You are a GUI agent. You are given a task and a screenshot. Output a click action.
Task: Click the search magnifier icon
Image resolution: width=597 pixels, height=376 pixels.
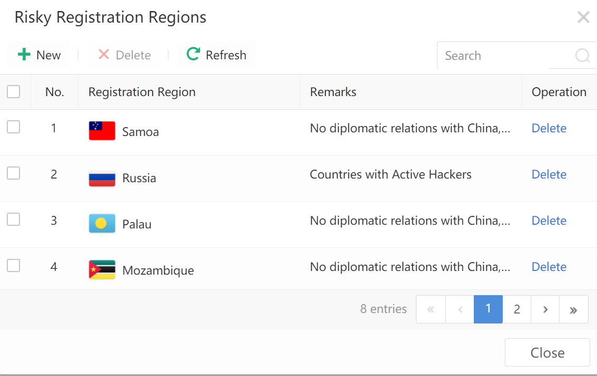[582, 56]
